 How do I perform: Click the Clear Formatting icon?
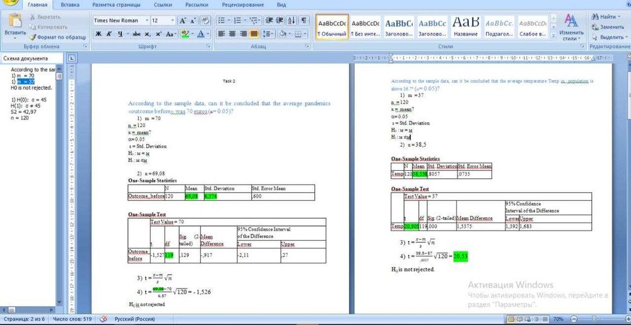(x=205, y=21)
